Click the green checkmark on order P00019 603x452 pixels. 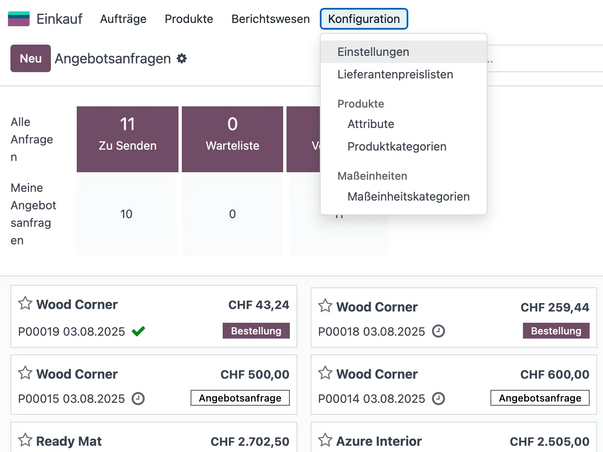tap(138, 331)
